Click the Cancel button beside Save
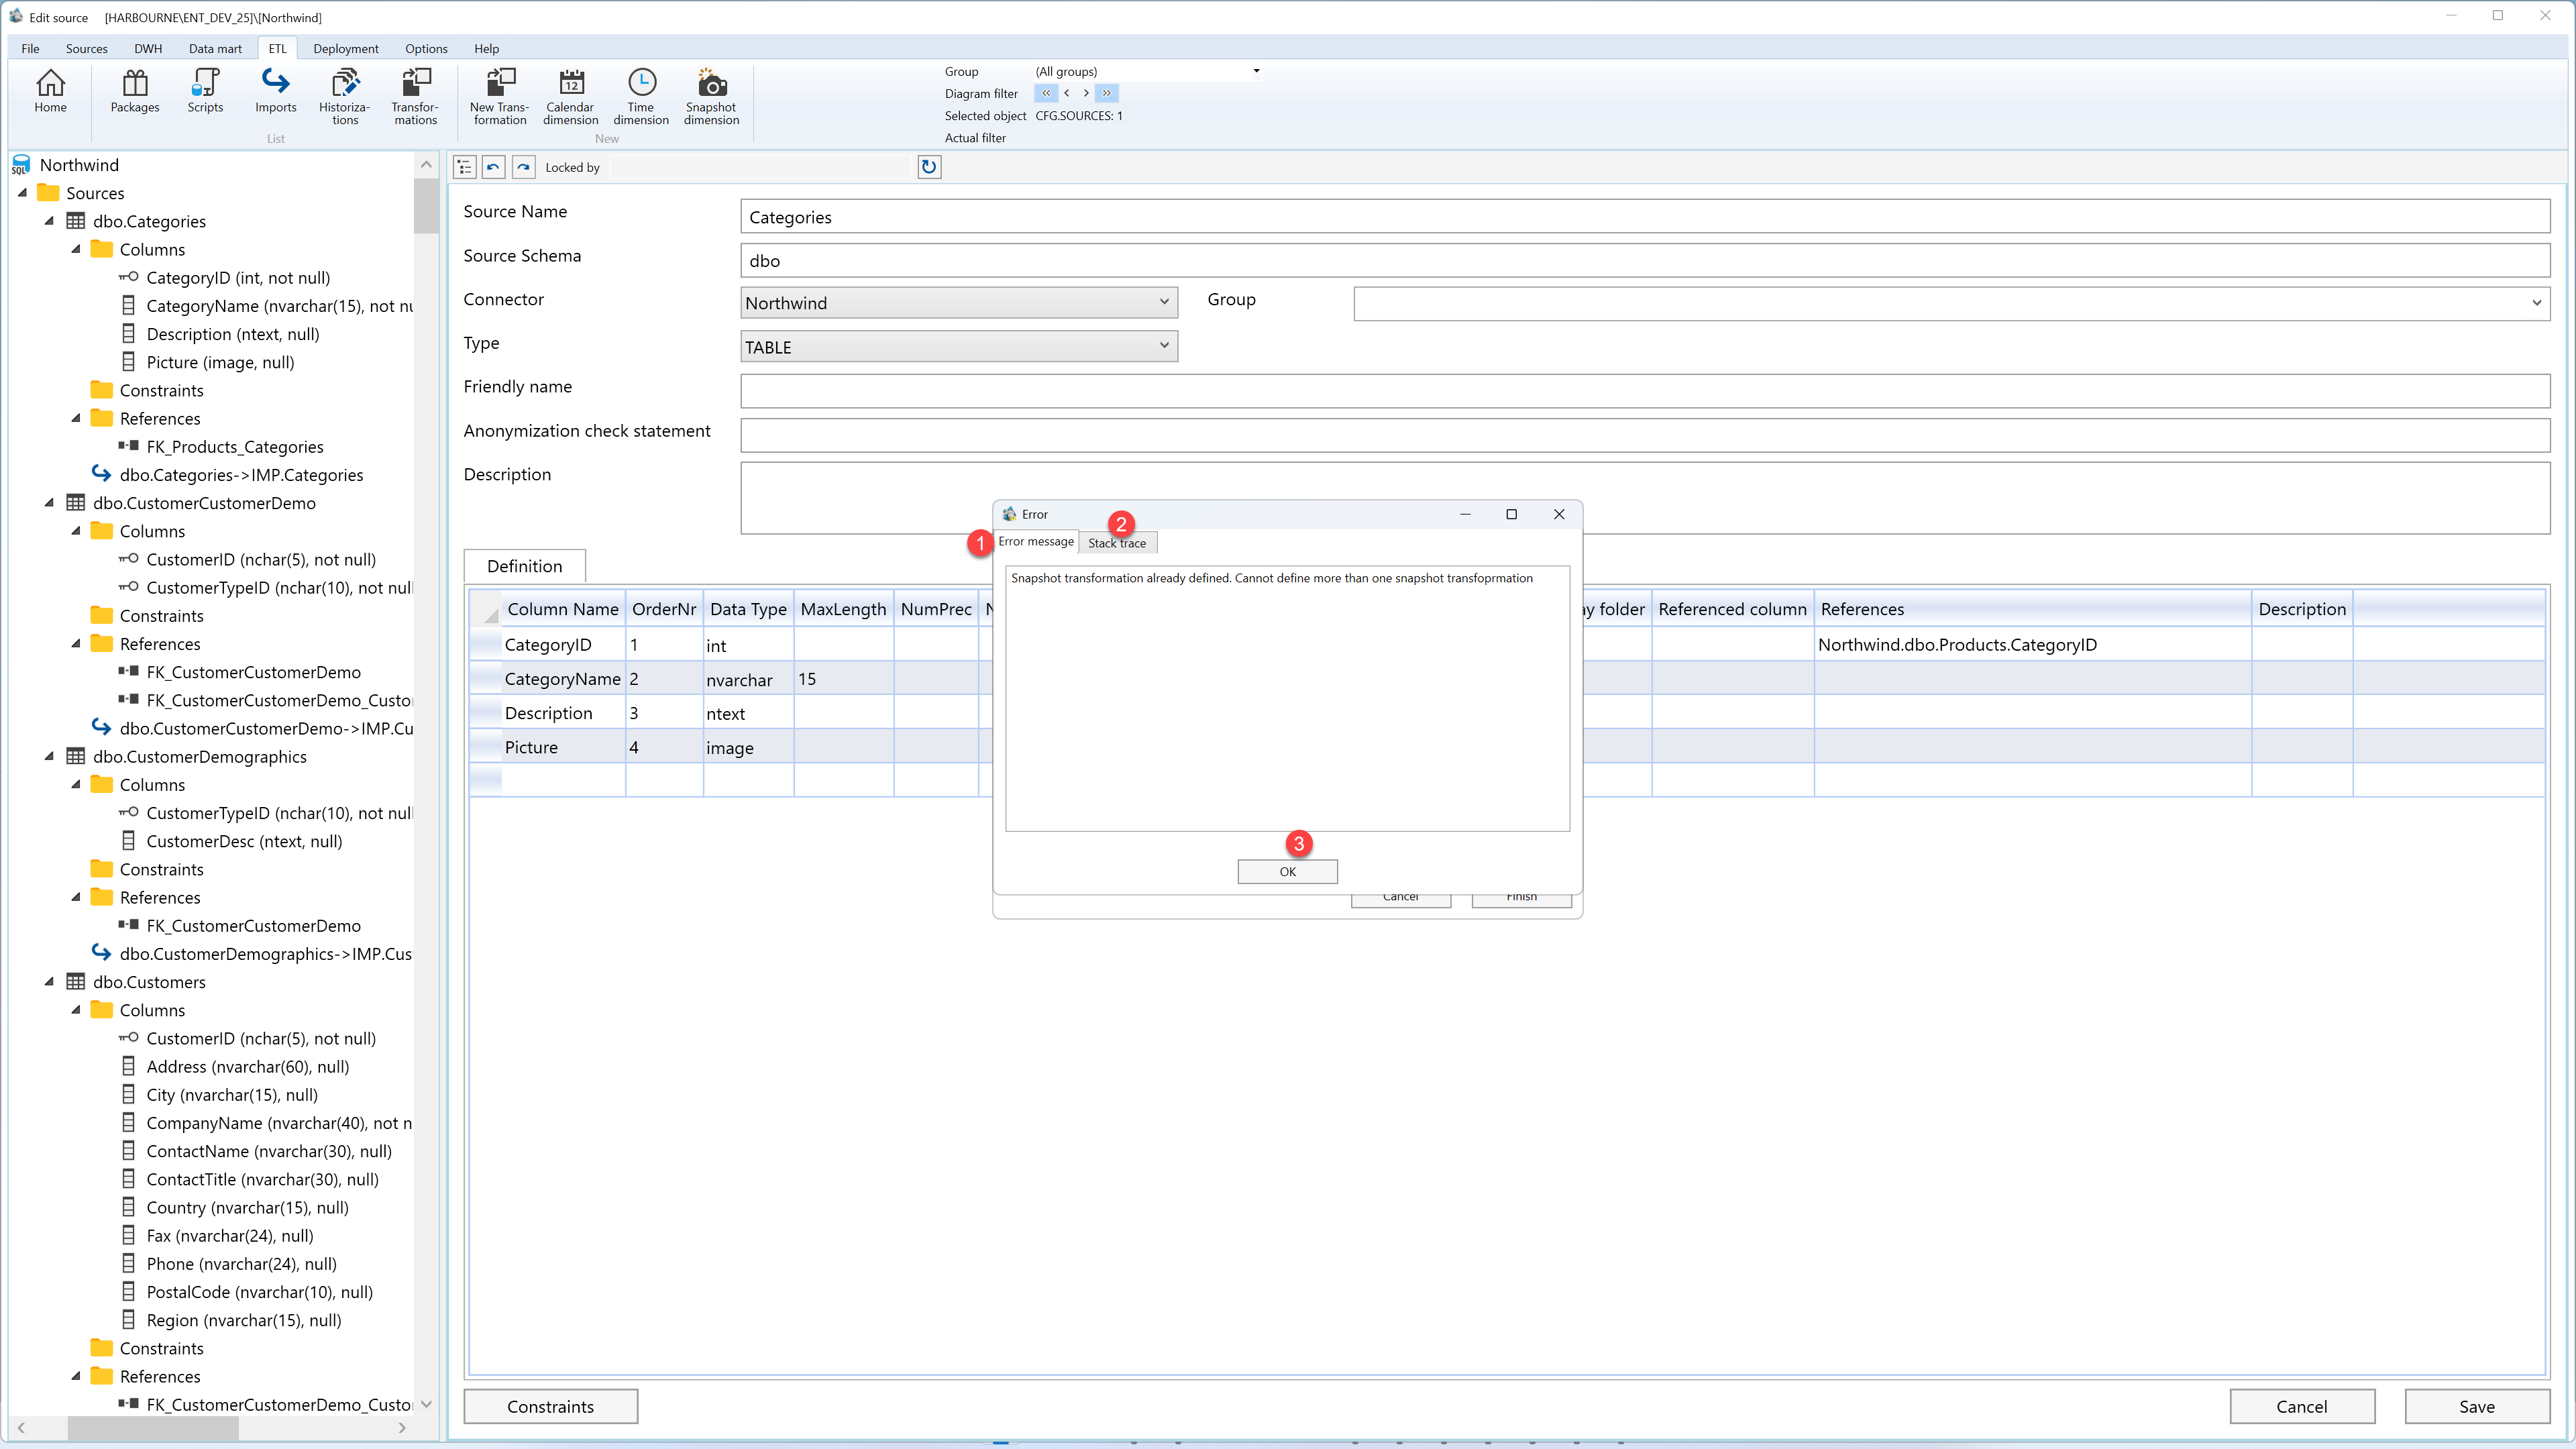The image size is (2576, 1449). tap(2301, 1406)
